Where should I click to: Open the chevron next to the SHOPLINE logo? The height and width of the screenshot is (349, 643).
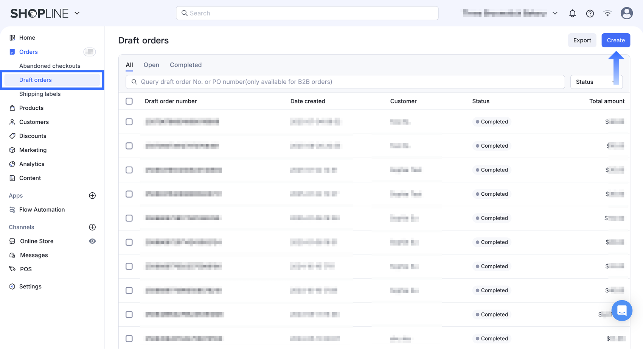pos(77,13)
